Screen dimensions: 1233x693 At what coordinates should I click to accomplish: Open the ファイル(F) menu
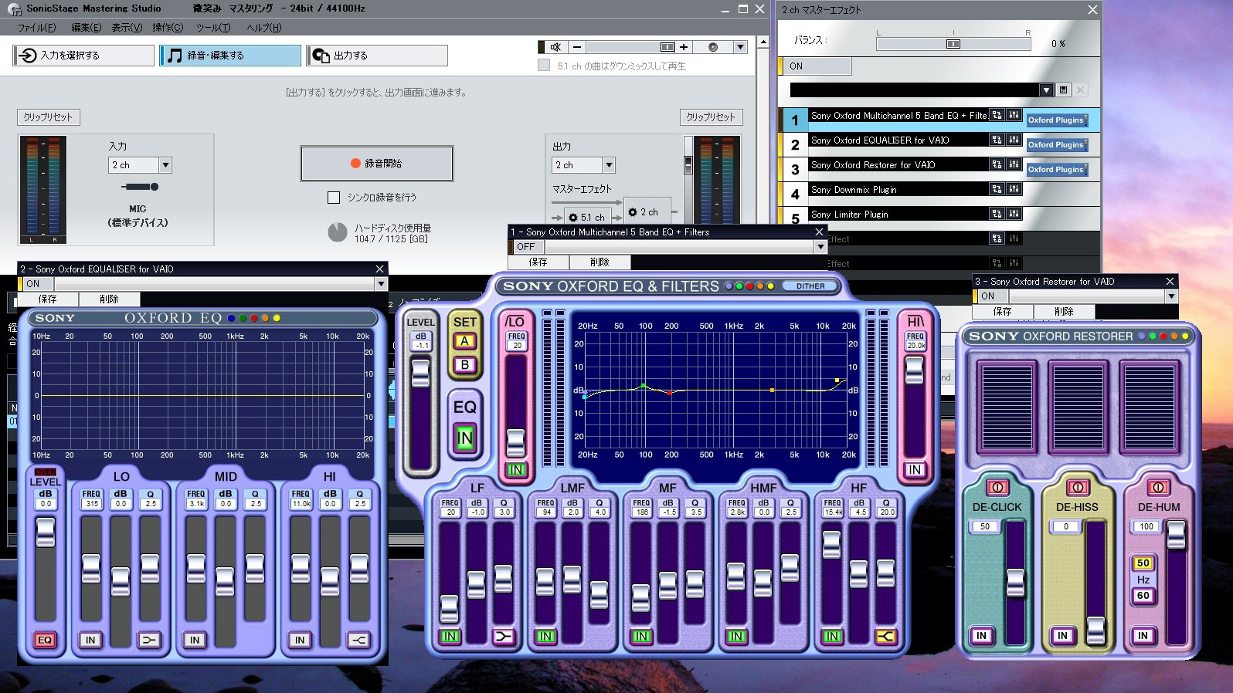[x=36, y=28]
